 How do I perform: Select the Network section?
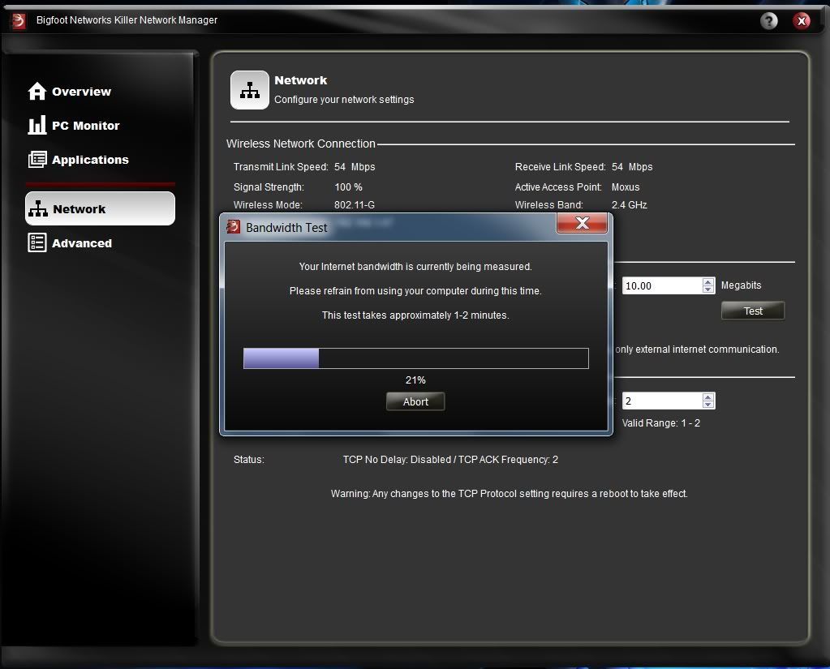tap(100, 208)
